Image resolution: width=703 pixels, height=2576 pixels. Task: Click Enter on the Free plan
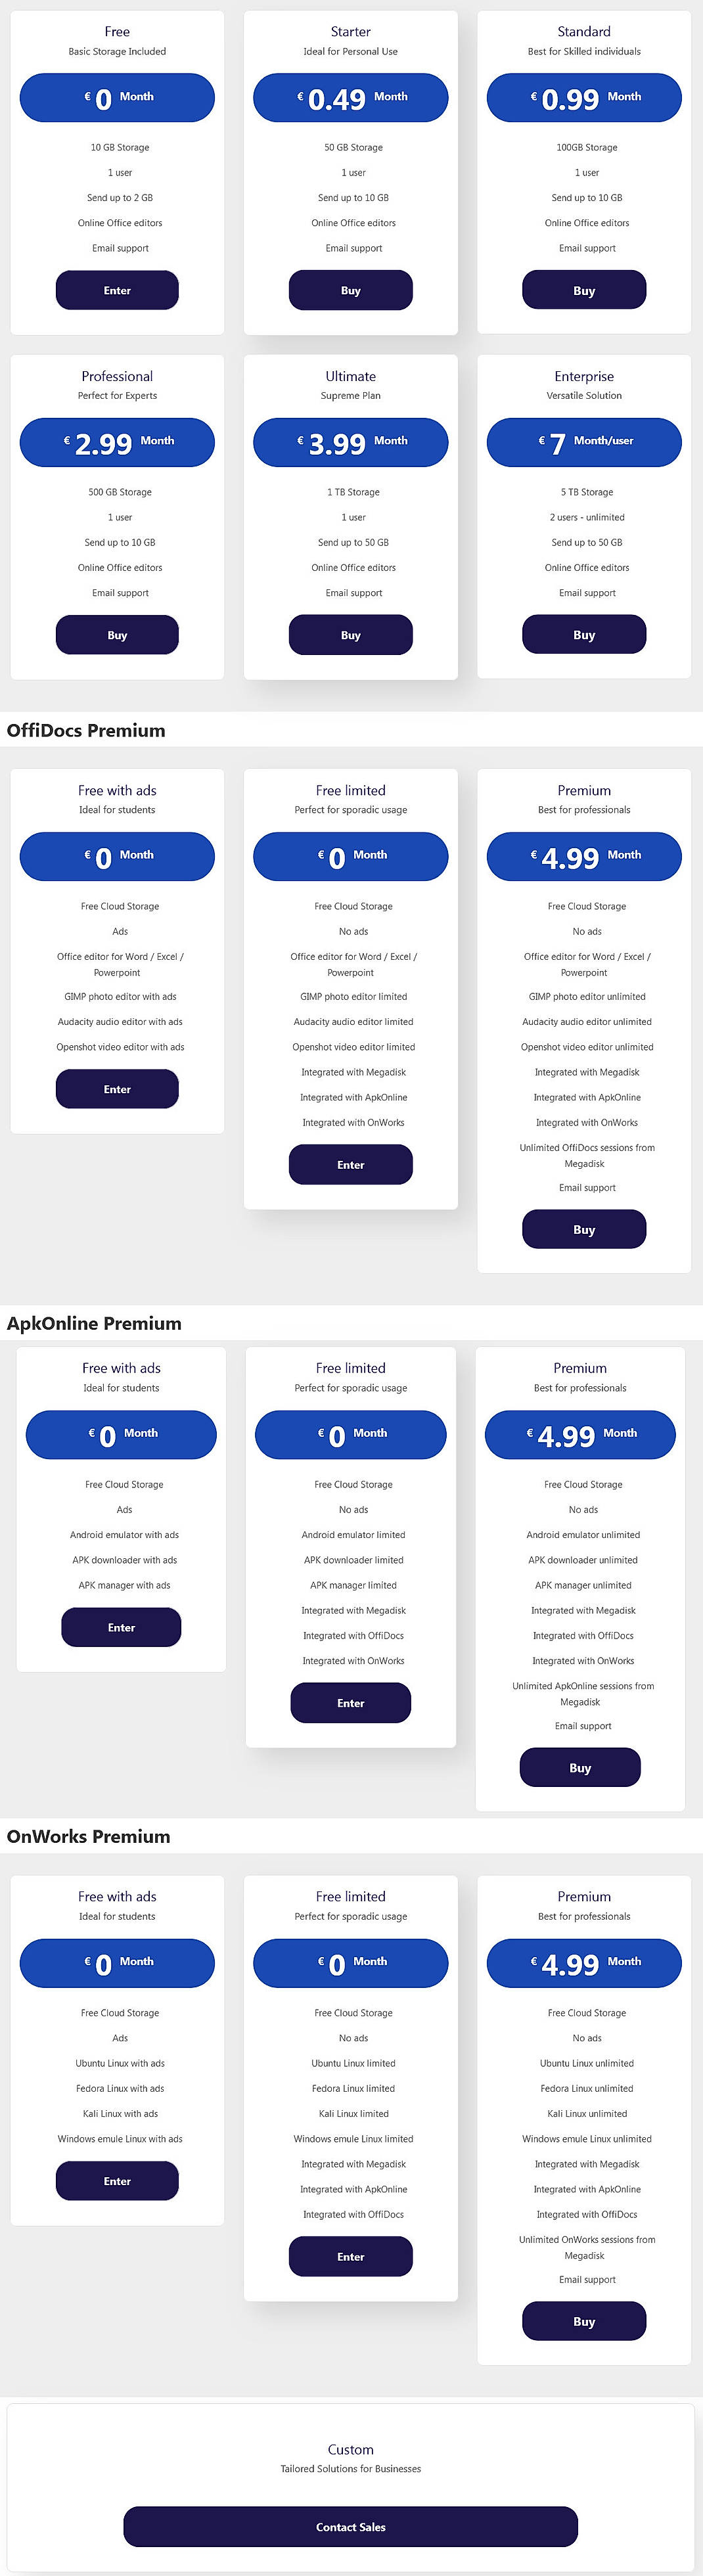tap(117, 290)
